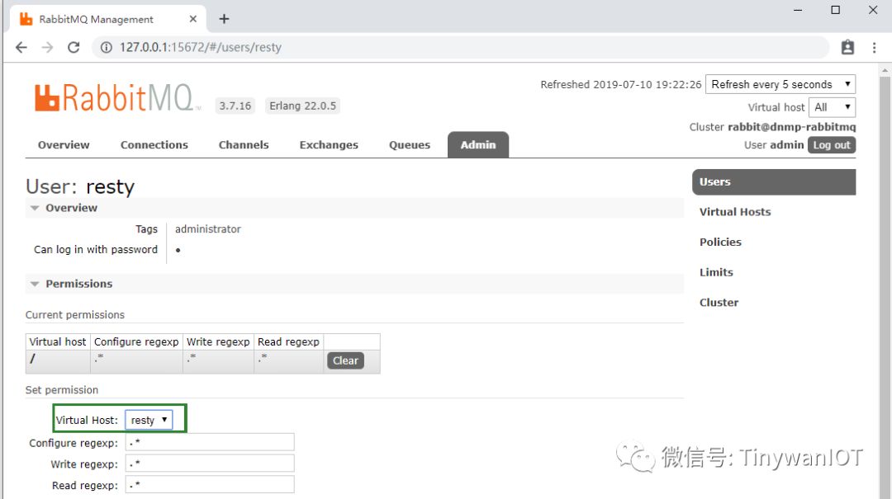Clear permissions for virtual host /

pyautogui.click(x=345, y=360)
